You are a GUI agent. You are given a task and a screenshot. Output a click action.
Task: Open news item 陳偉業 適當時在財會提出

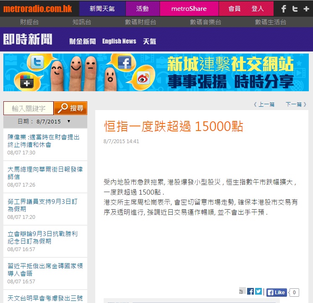pyautogui.click(x=44, y=141)
